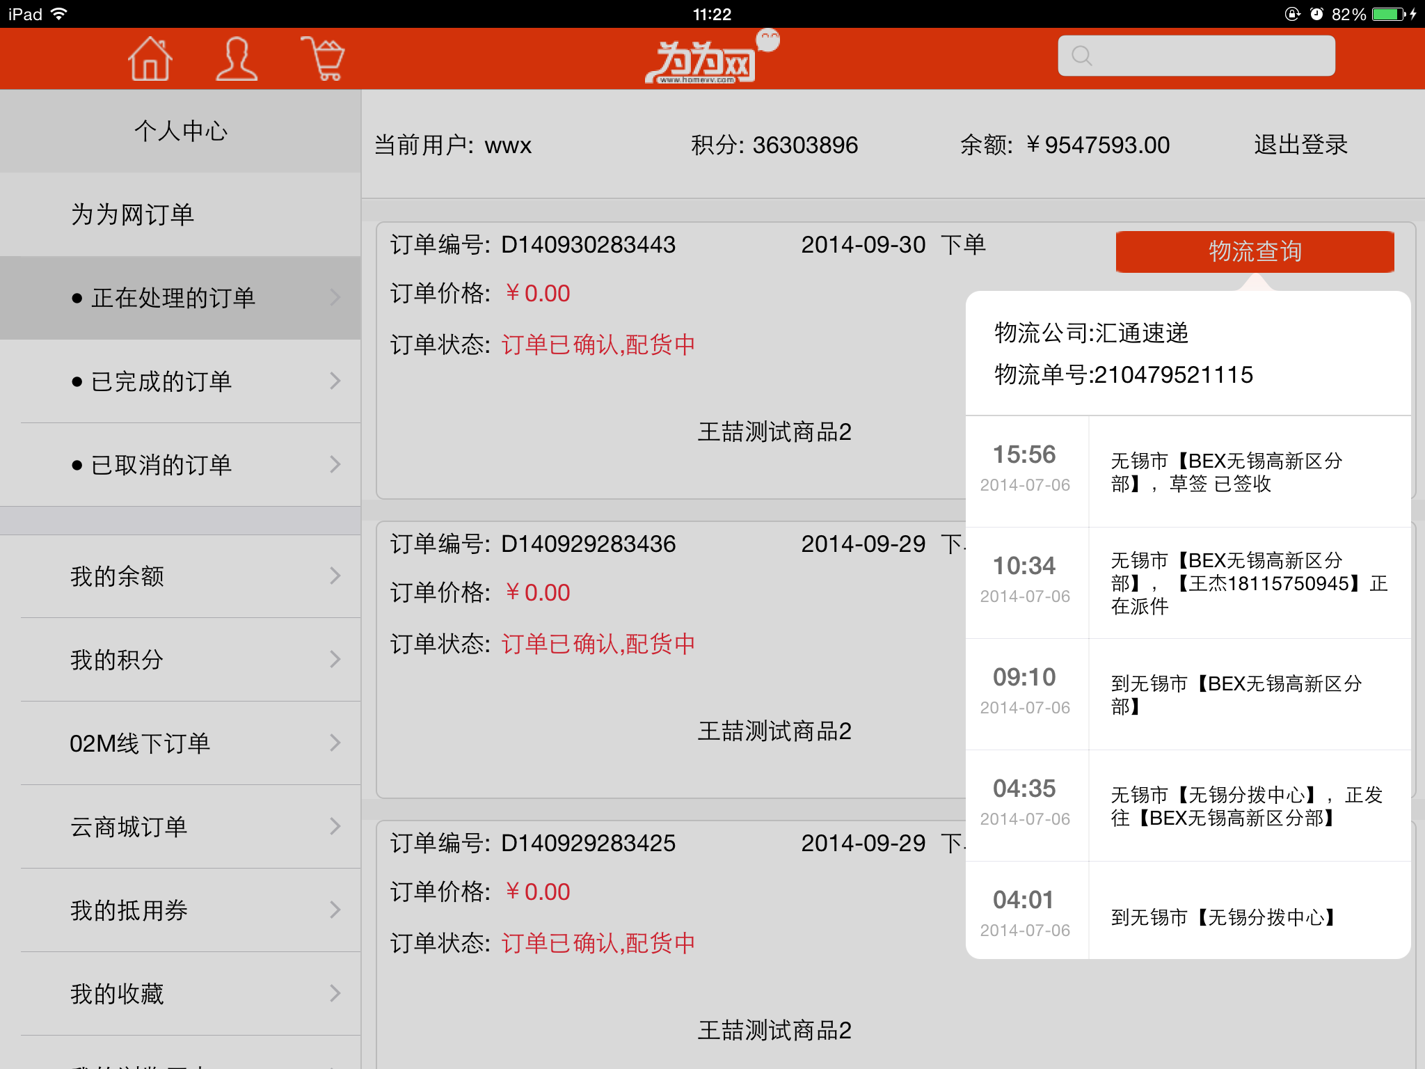Open the shopping cart icon

[x=323, y=58]
